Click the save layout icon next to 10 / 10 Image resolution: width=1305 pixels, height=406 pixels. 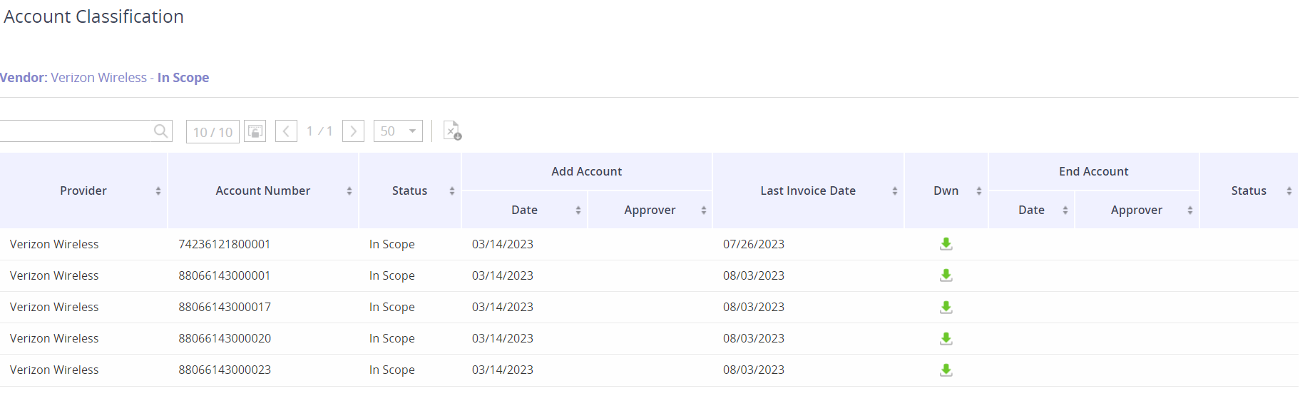click(255, 131)
